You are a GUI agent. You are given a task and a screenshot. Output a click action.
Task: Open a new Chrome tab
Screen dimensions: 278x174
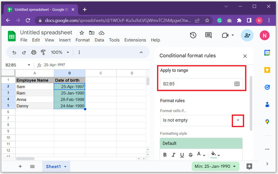(x=85, y=10)
